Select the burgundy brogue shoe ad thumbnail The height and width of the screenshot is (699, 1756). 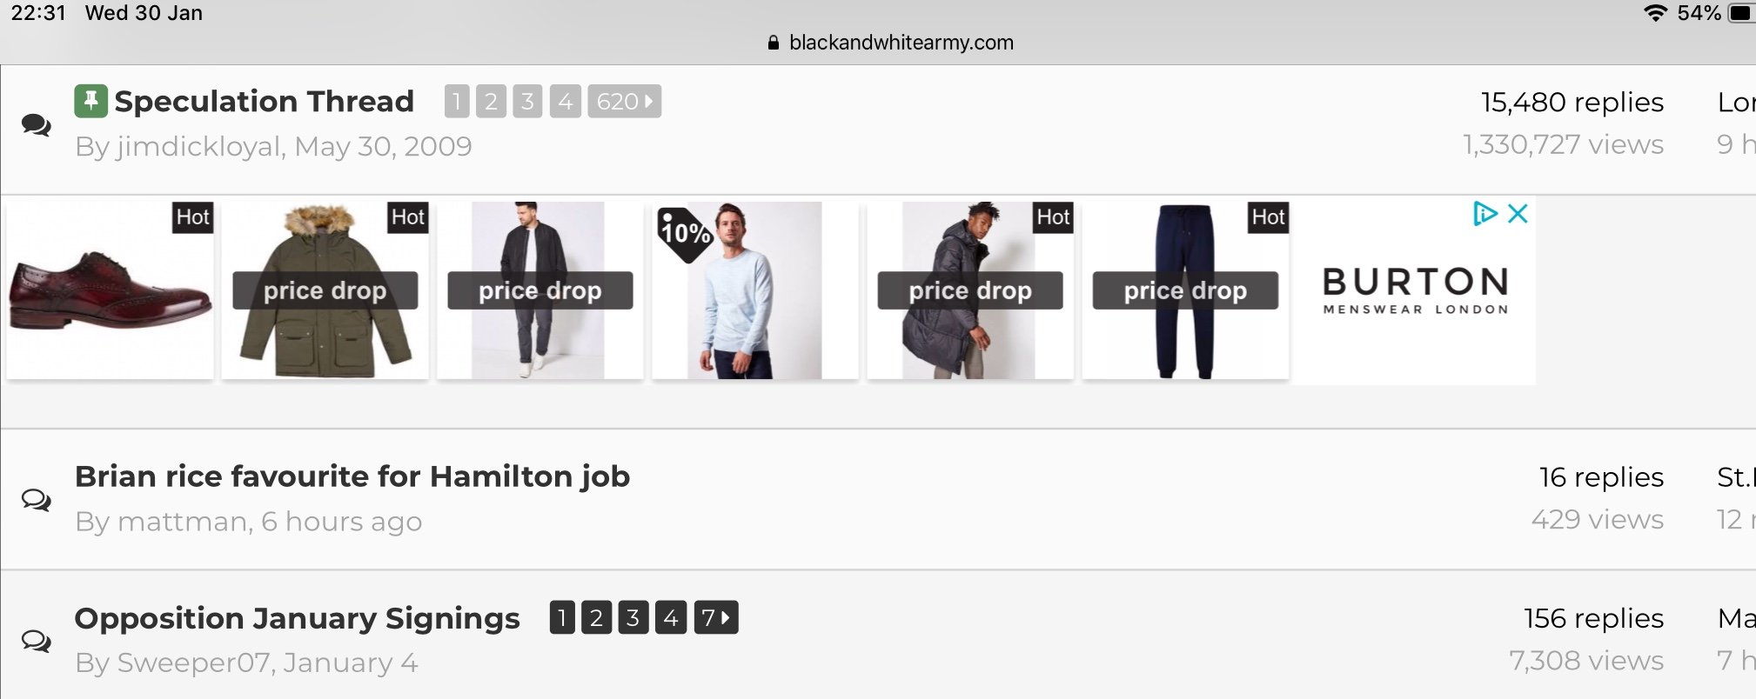pyautogui.click(x=110, y=290)
